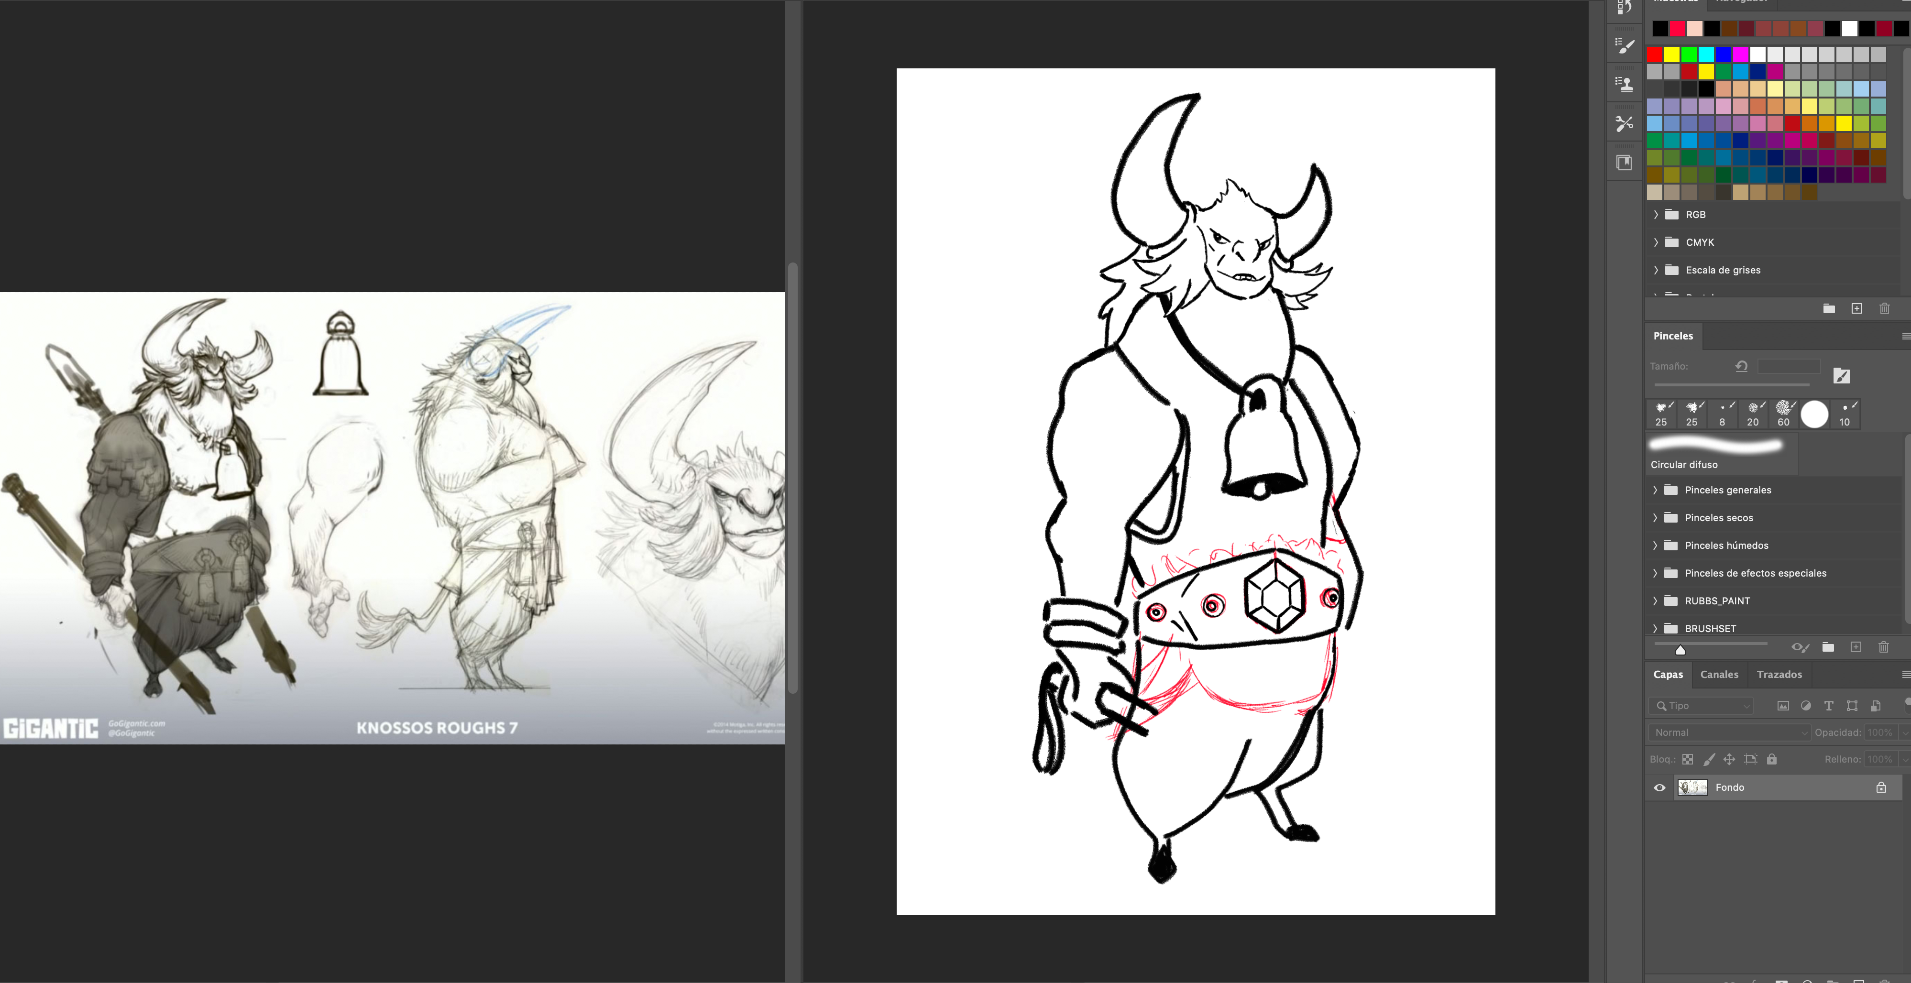This screenshot has height=983, width=1911.
Task: Open the Brush Settings panel icon in dock
Action: coord(1625,46)
